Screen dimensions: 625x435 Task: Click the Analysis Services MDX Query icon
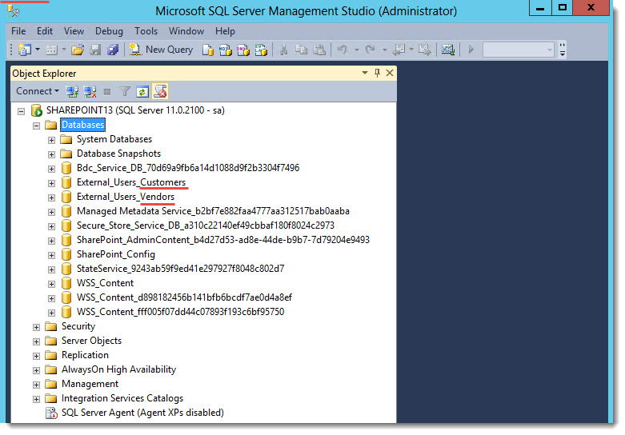click(x=225, y=50)
